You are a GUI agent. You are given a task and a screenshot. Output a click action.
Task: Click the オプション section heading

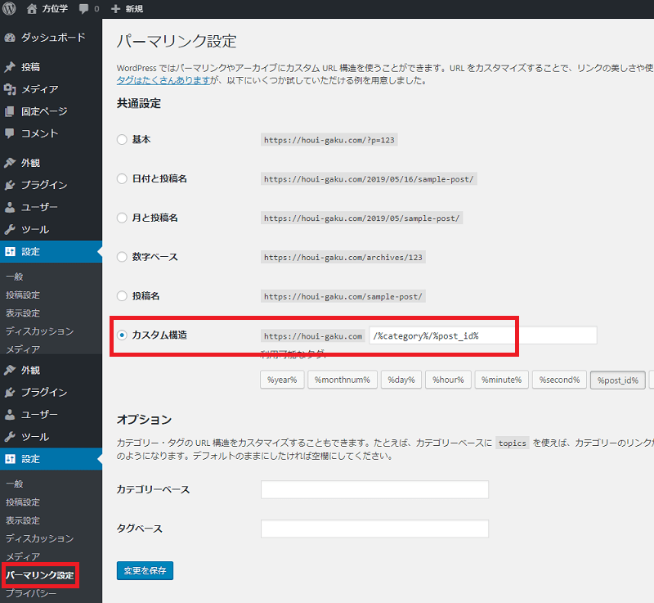tap(145, 420)
